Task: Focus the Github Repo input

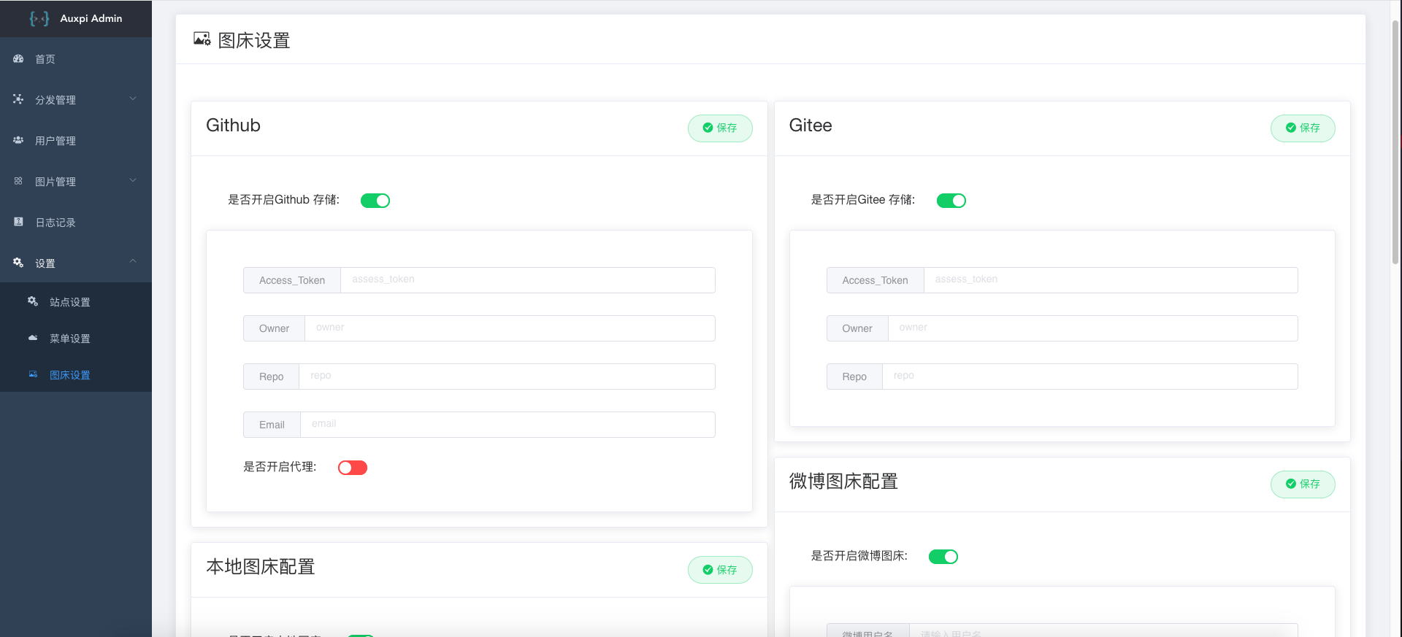Action: tap(507, 377)
